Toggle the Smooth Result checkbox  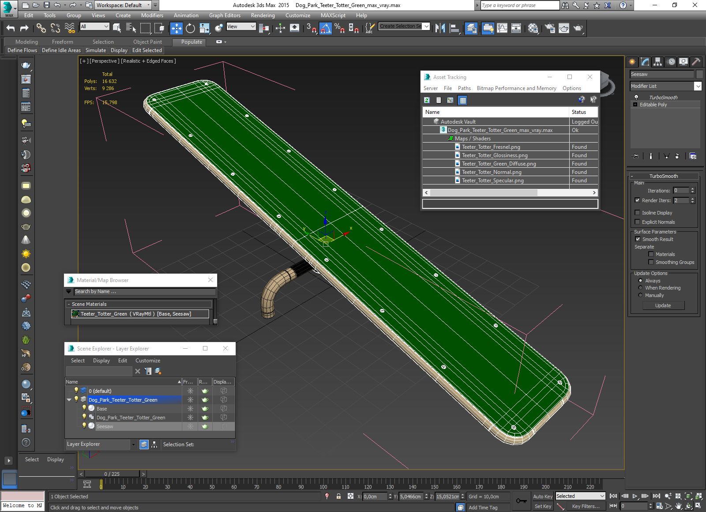pyautogui.click(x=637, y=239)
